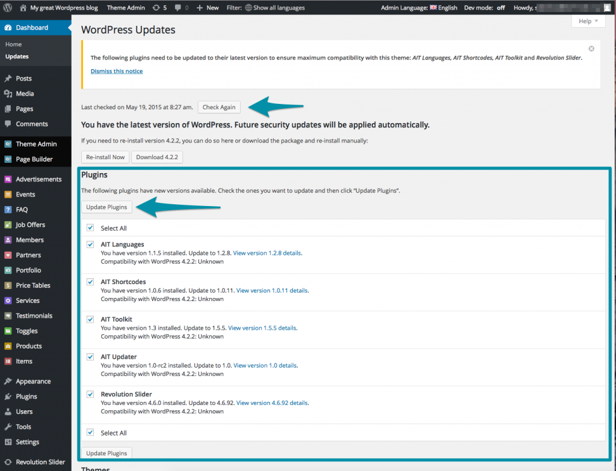Uncheck the Revolution Slider plugin checkbox
616x471 pixels.
point(90,394)
